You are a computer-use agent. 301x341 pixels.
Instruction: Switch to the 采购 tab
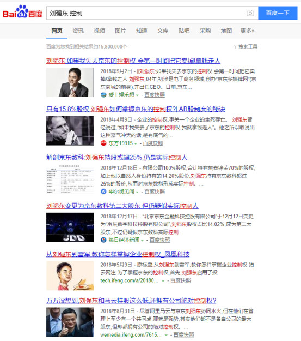(x=205, y=31)
